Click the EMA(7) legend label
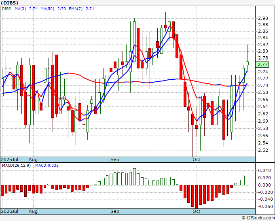 click(76, 9)
